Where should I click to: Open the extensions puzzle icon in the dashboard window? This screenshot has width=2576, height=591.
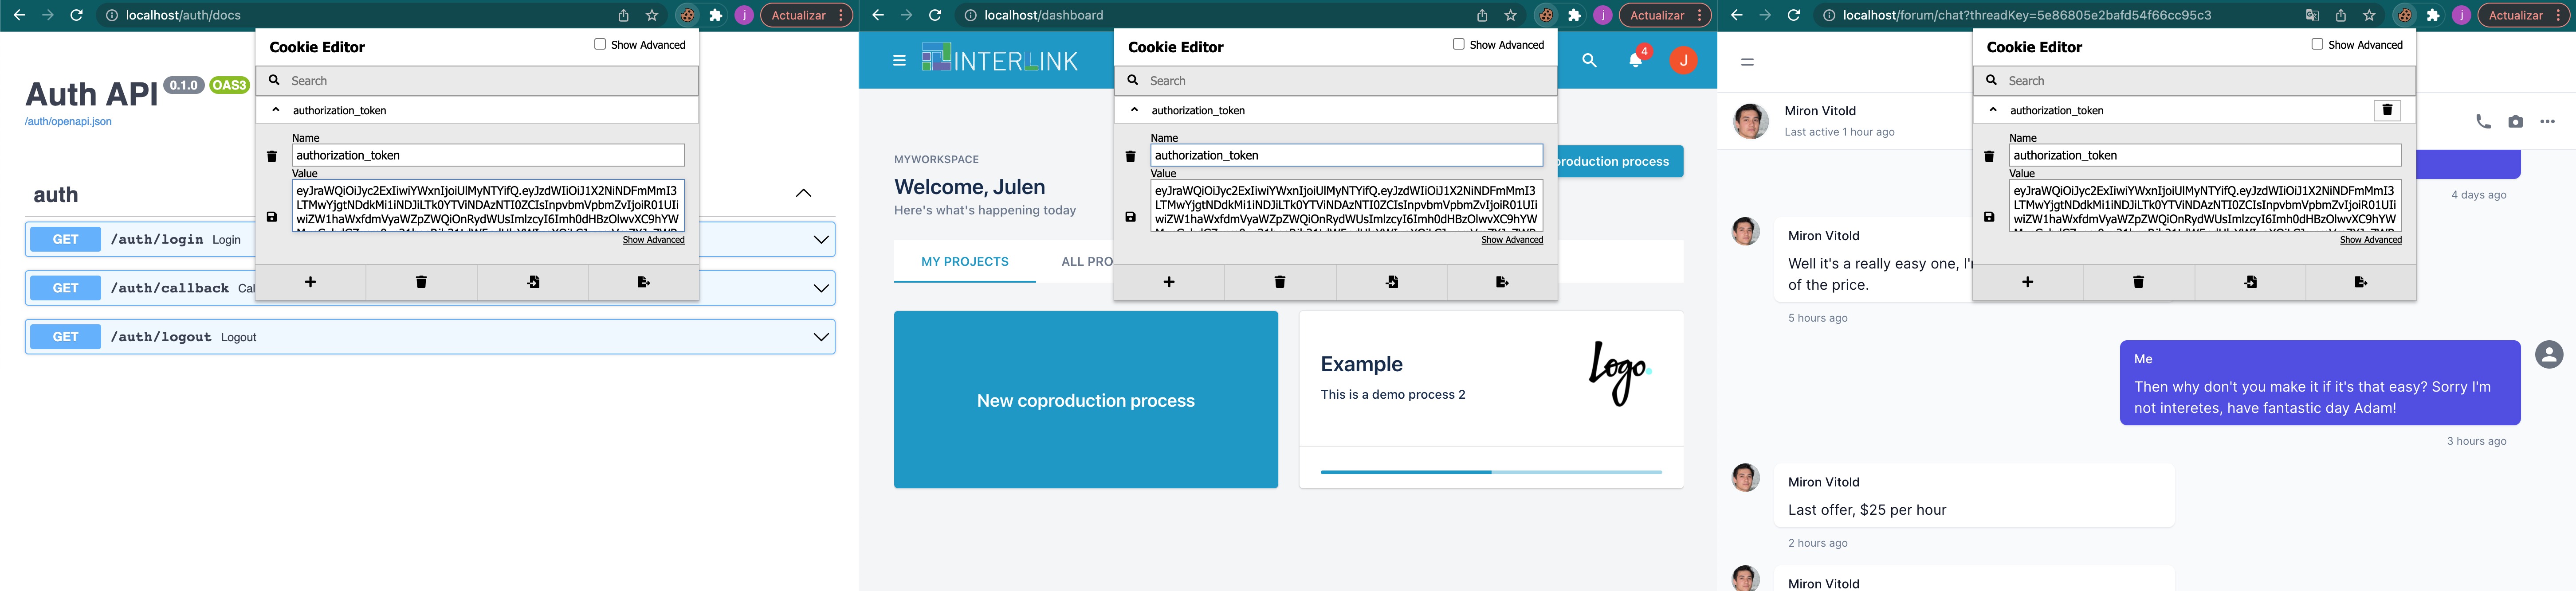pos(1574,15)
